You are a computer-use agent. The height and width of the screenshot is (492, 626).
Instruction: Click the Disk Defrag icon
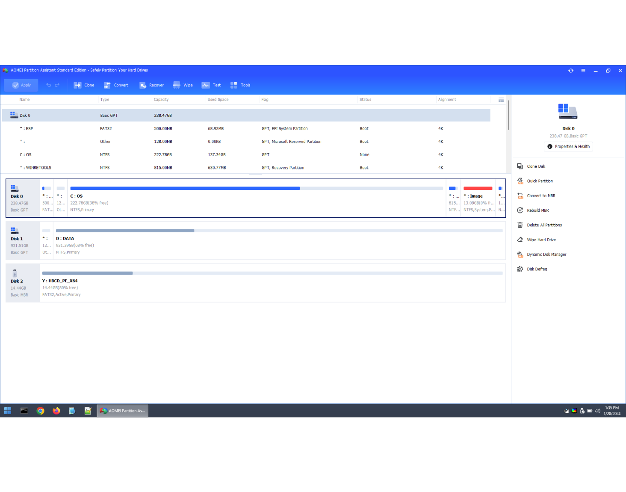520,269
